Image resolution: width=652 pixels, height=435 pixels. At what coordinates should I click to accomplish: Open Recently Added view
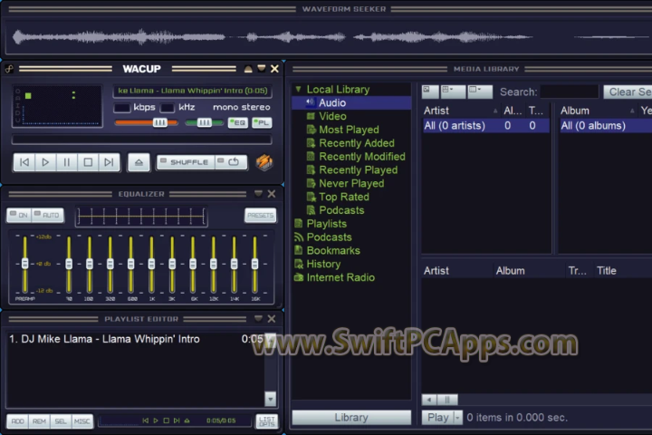357,143
